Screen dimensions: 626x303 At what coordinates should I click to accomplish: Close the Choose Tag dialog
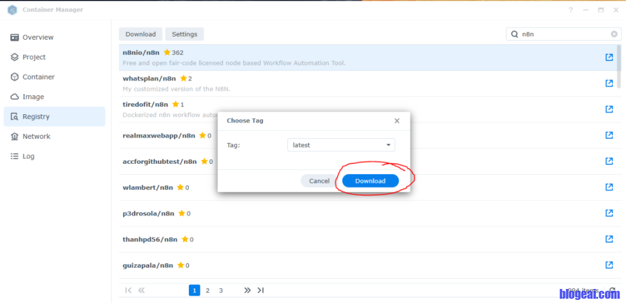tap(397, 121)
